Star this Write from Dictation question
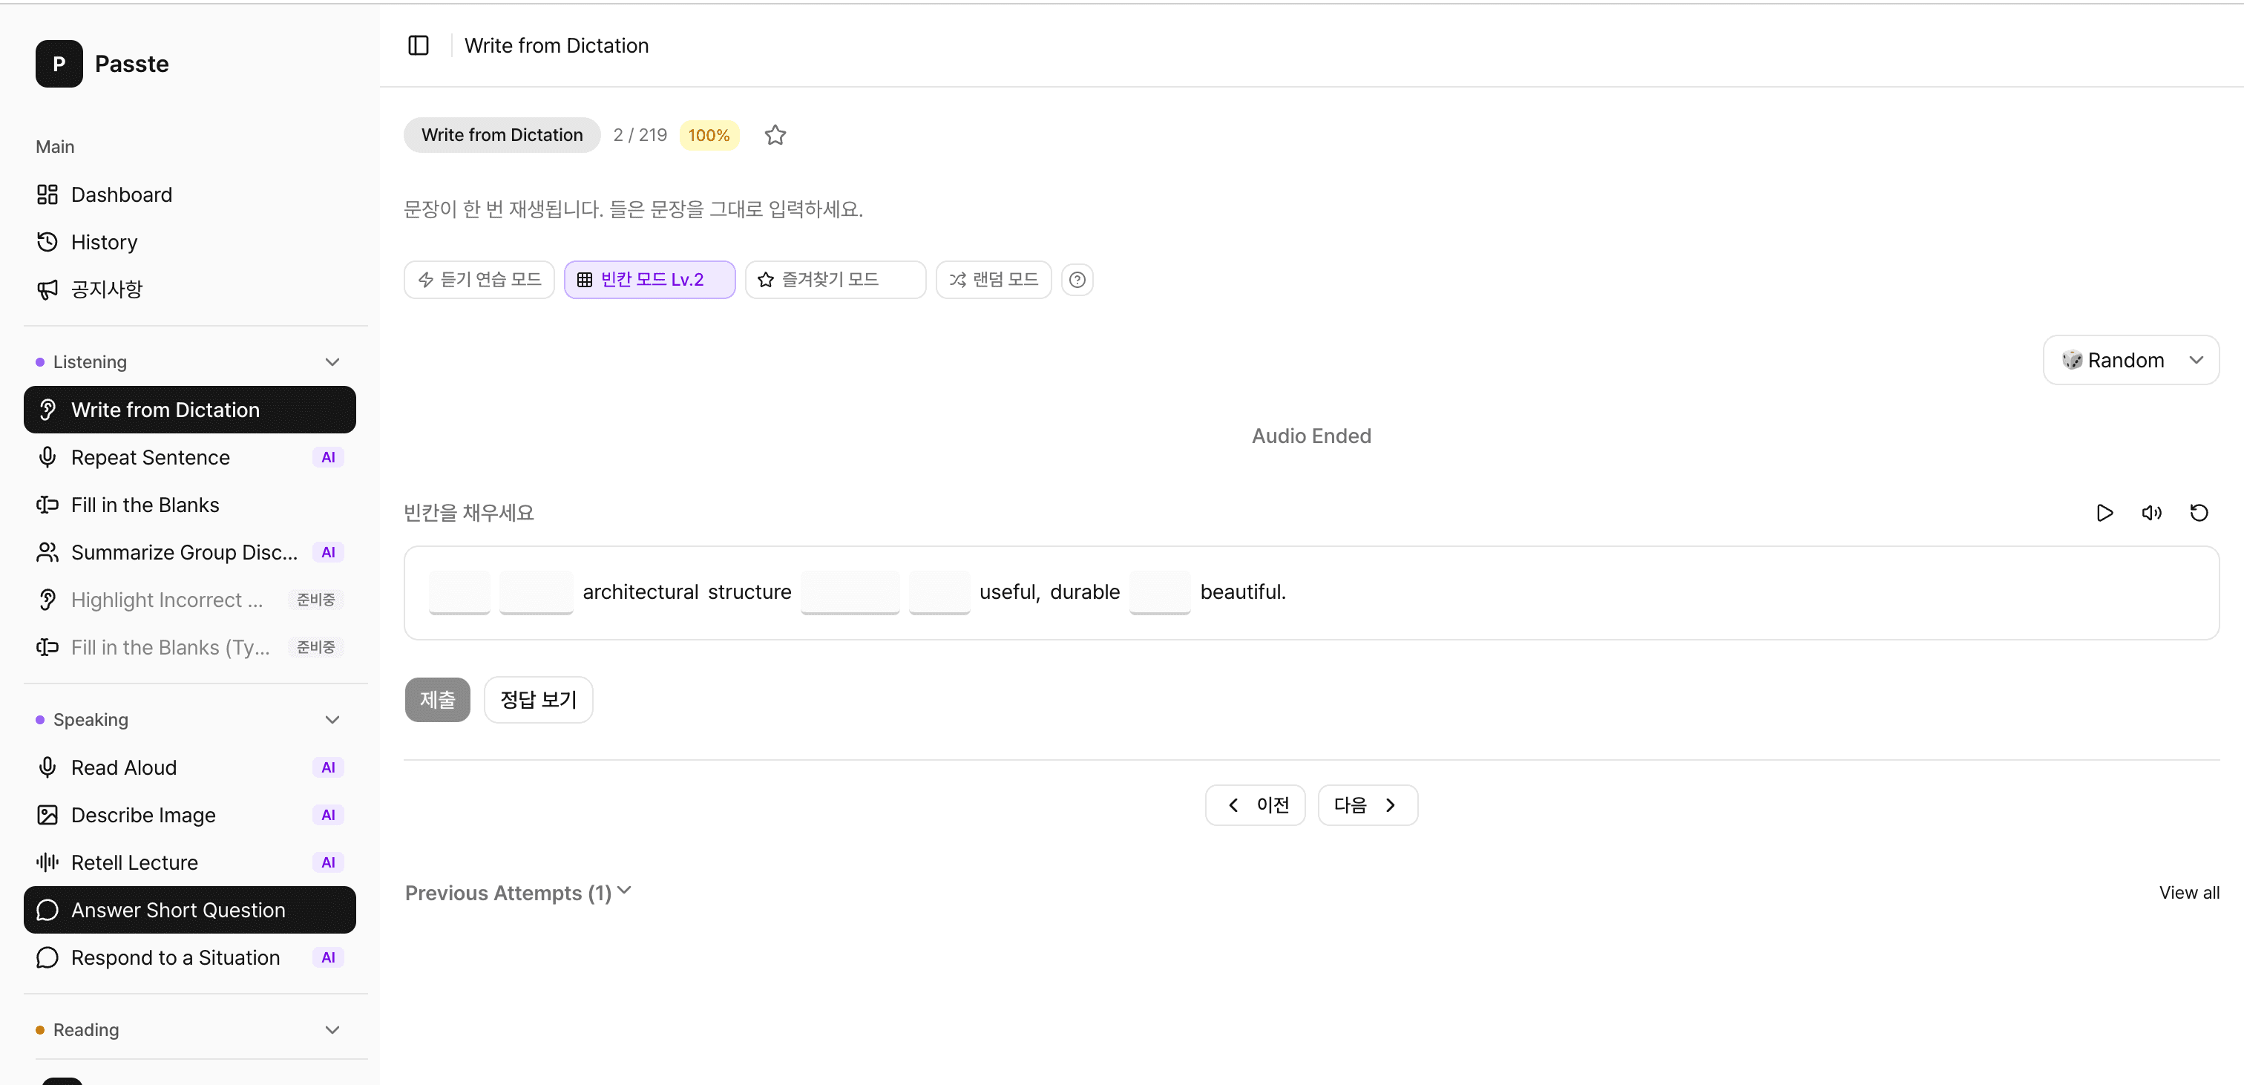Image resolution: width=2244 pixels, height=1085 pixels. 775,134
